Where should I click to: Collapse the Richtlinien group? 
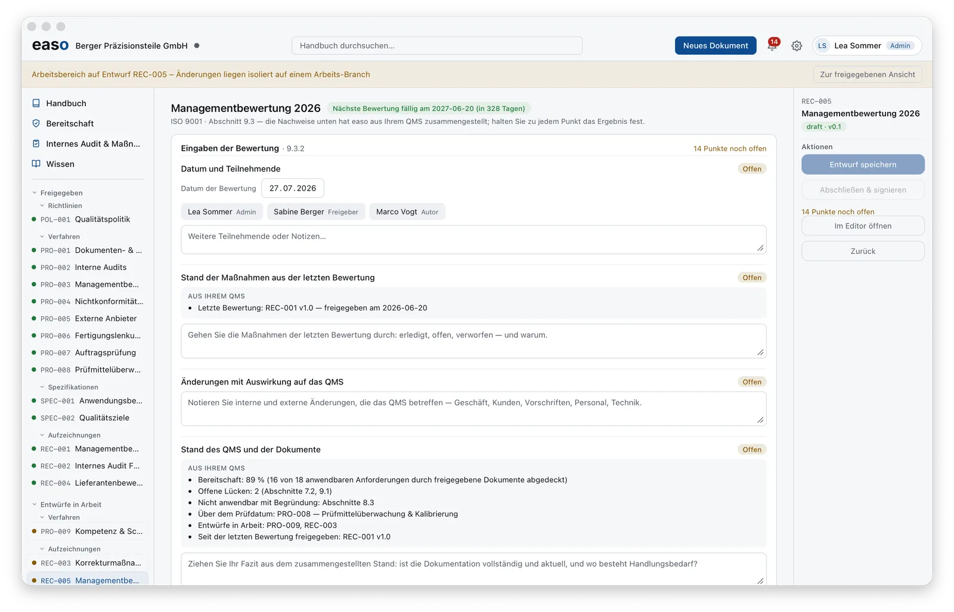[42, 206]
